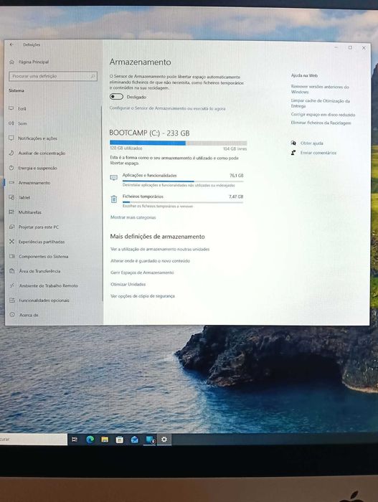Screen dimensions: 378x502
Task: Click the Obter ajuda link text
Action: 312,143
